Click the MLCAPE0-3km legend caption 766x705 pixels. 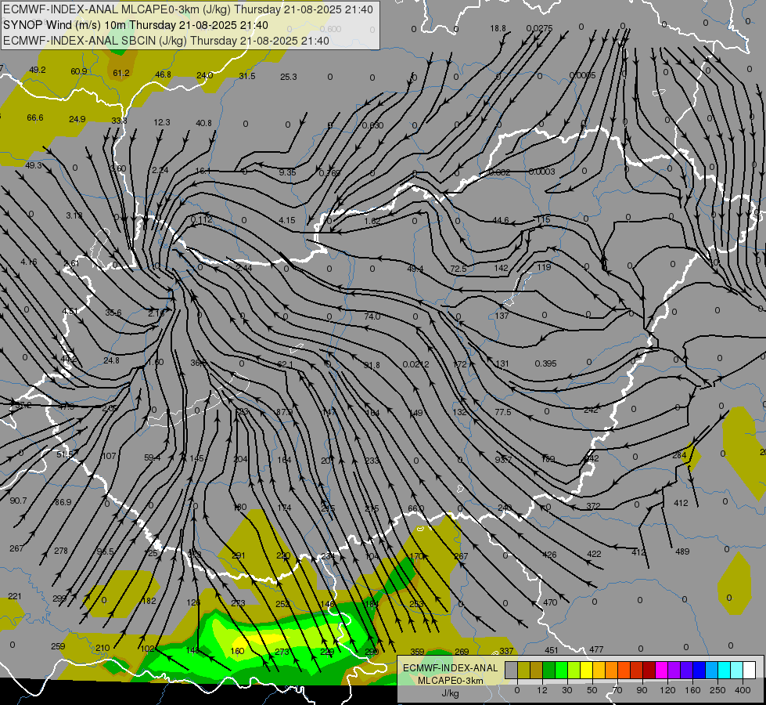click(x=451, y=681)
